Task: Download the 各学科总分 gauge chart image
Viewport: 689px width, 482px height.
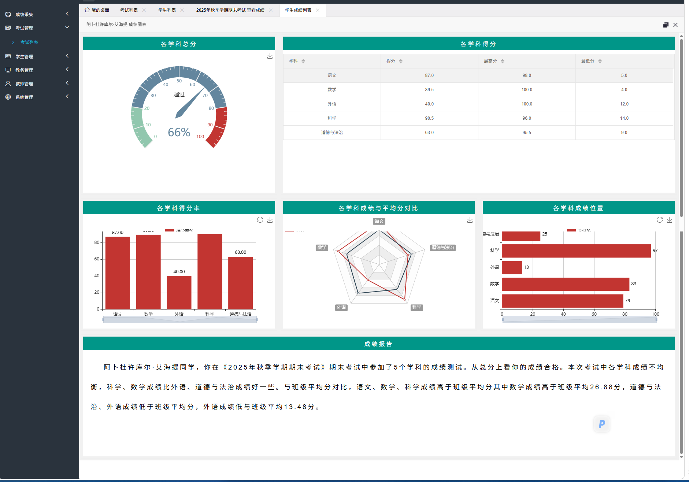Action: 270,56
